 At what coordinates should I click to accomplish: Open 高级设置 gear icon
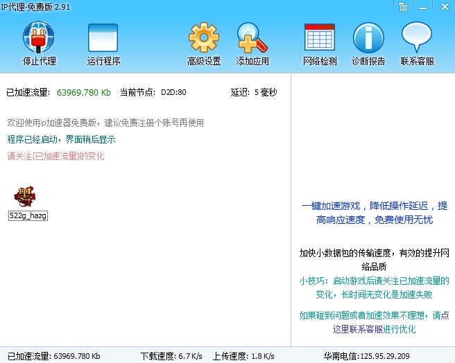point(204,37)
